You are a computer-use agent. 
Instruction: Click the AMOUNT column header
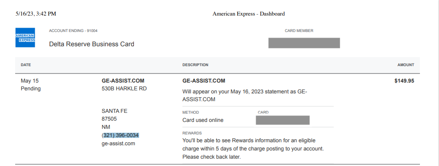click(406, 65)
